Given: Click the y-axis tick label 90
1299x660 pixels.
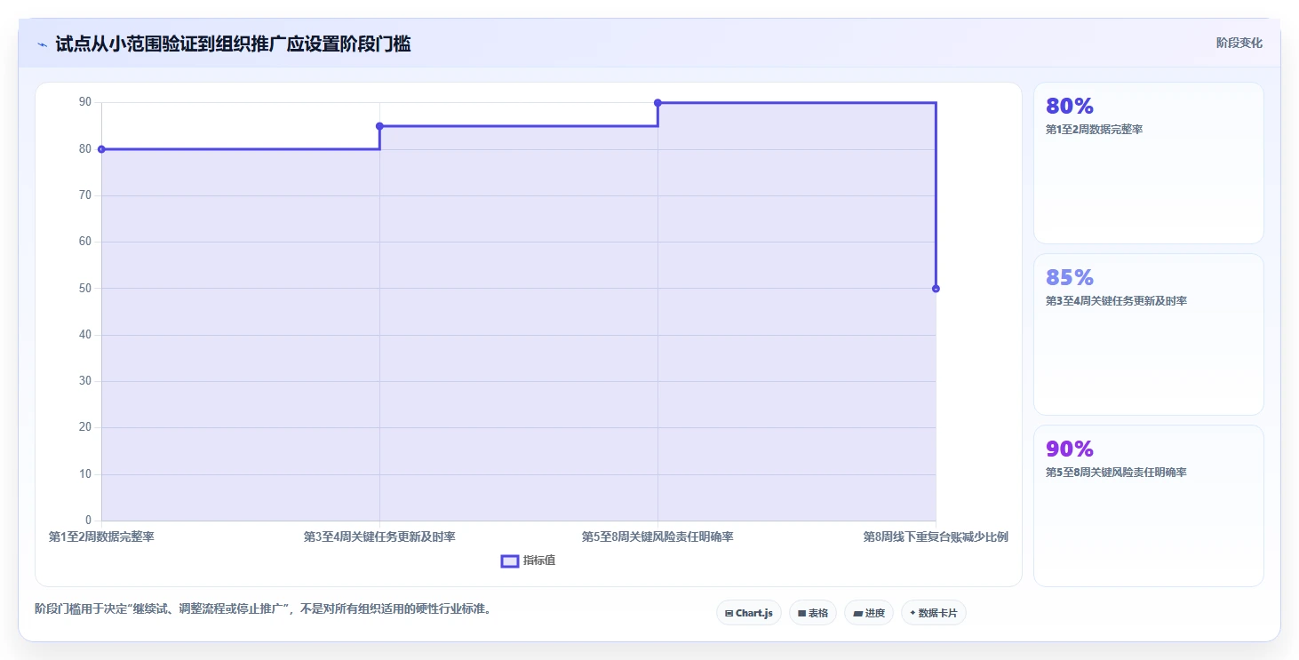Looking at the screenshot, I should click(x=85, y=102).
